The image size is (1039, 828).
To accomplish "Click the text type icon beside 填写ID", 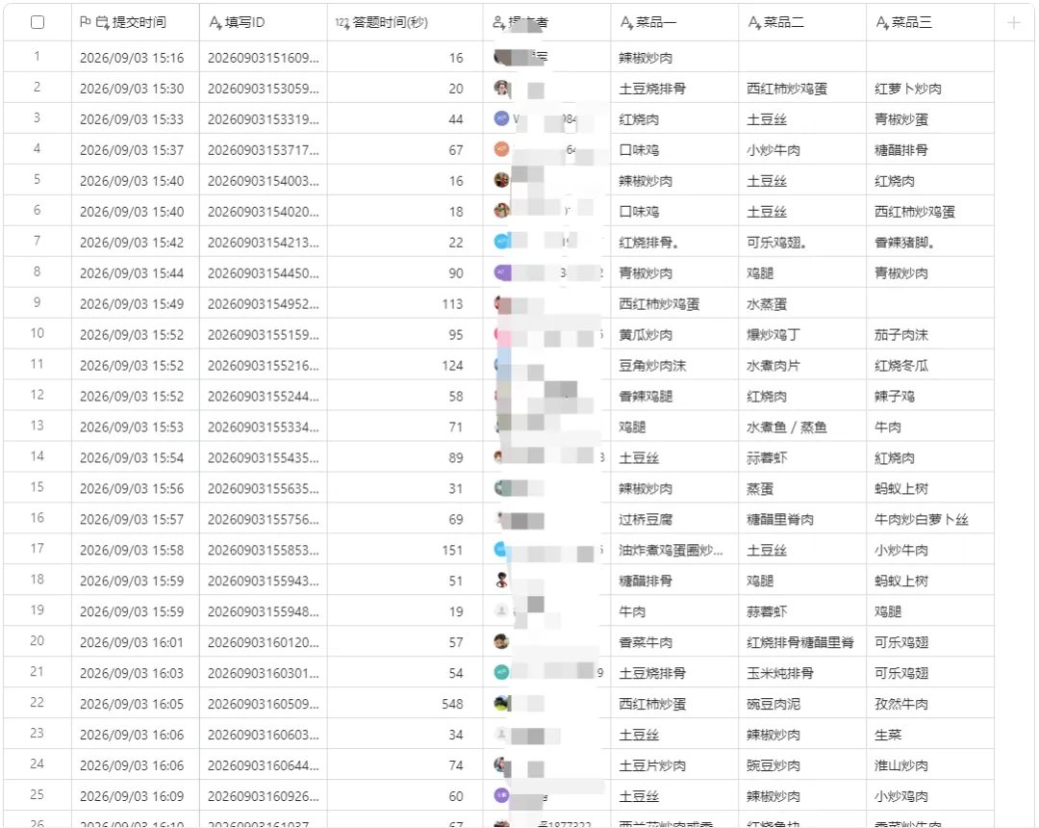I will pyautogui.click(x=215, y=22).
